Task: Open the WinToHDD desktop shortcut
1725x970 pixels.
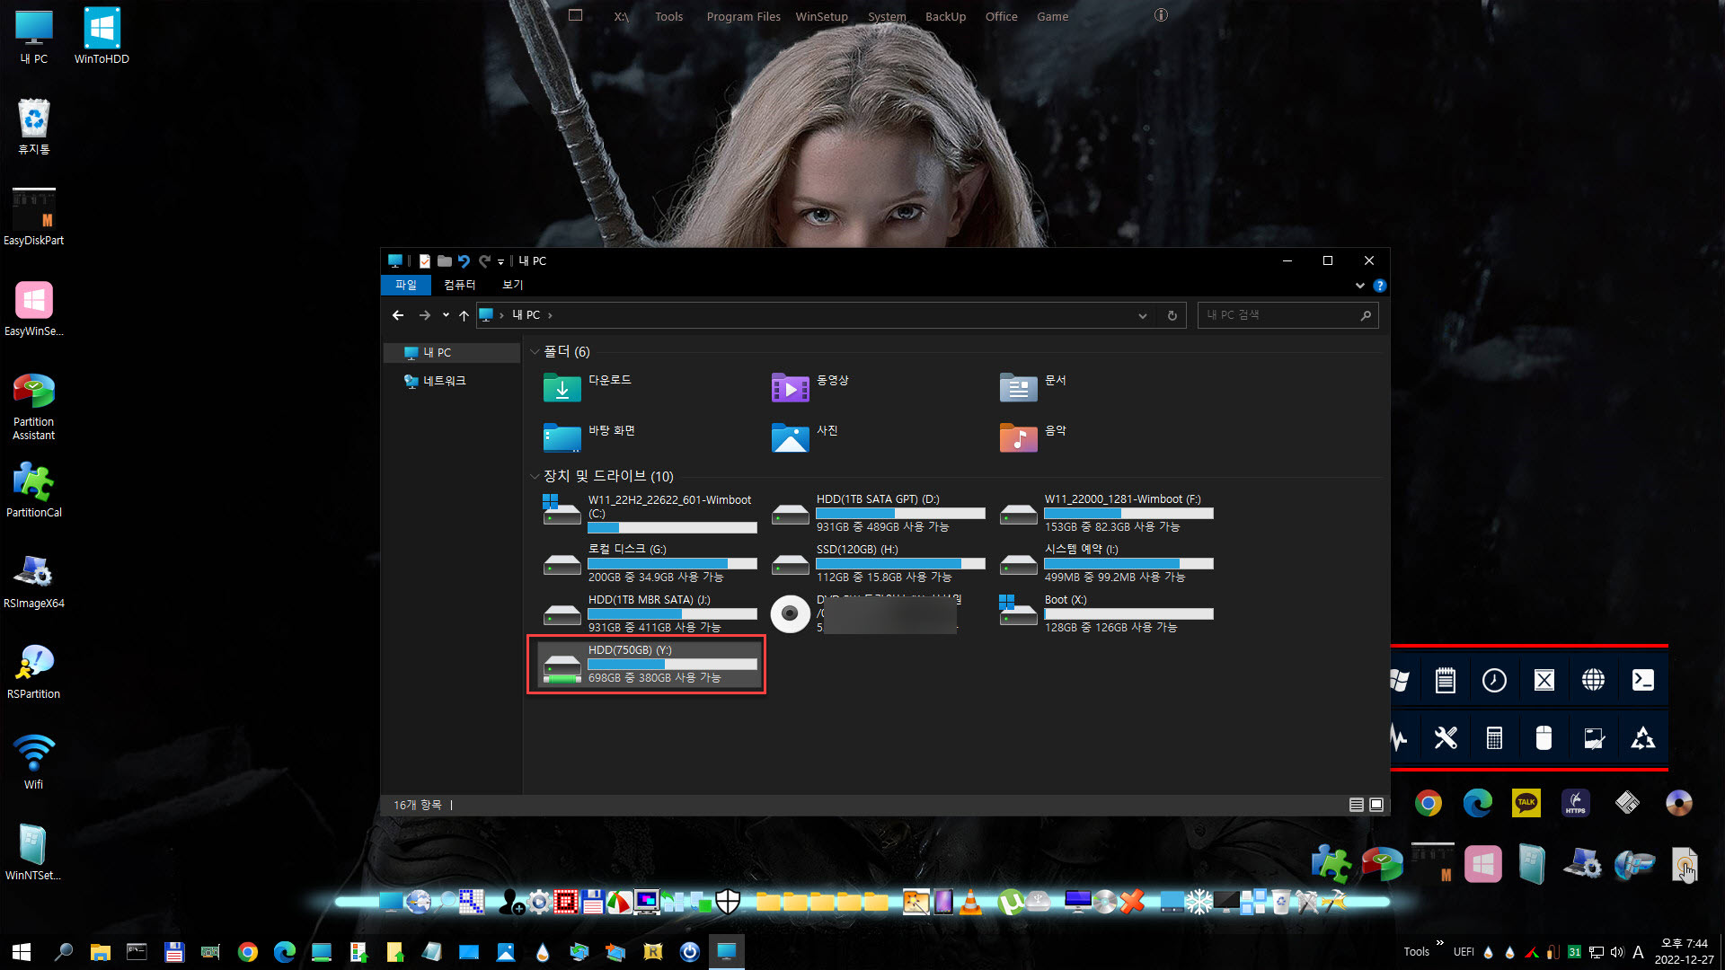Action: pyautogui.click(x=102, y=37)
